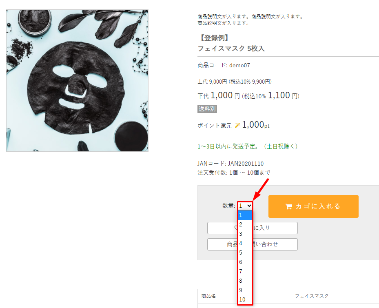379x308 pixels.
Task: Click the face mask product image
Action: pyautogui.click(x=78, y=81)
